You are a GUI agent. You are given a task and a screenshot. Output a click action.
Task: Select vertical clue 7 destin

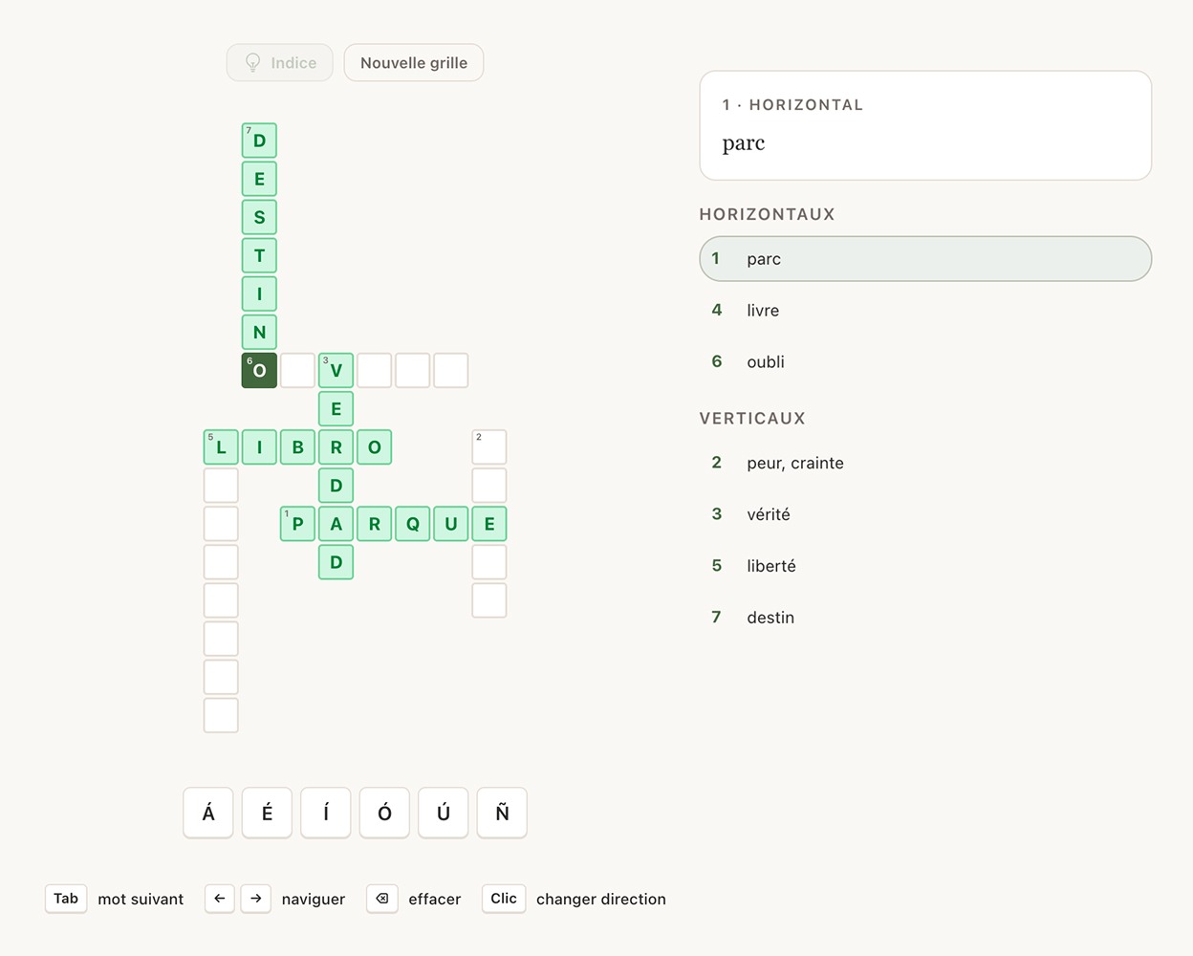click(x=925, y=618)
